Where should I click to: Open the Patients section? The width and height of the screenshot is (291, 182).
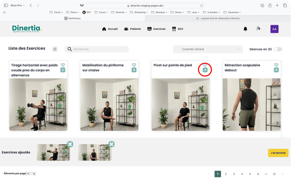click(132, 29)
